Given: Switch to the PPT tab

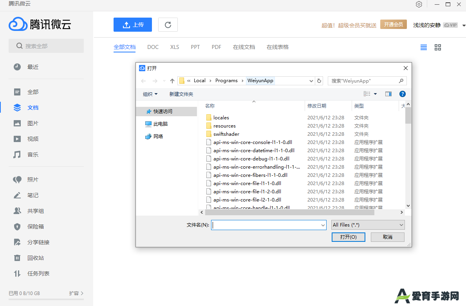Looking at the screenshot, I should [x=195, y=47].
